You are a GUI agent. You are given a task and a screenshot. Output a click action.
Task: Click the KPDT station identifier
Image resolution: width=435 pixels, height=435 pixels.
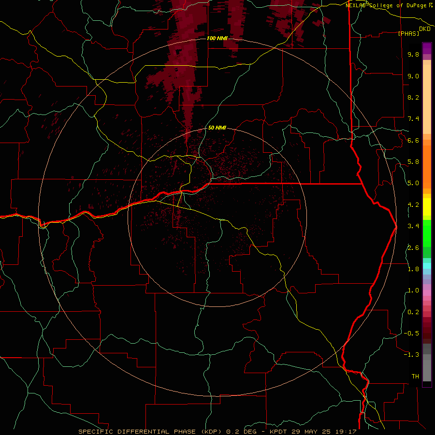[278, 432]
